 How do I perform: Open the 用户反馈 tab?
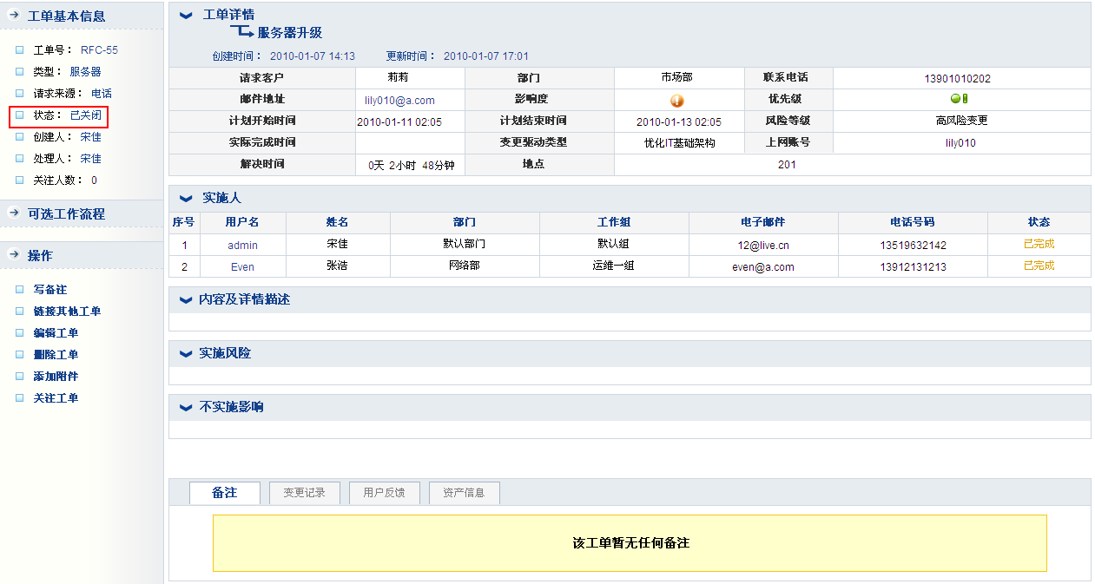coord(384,493)
